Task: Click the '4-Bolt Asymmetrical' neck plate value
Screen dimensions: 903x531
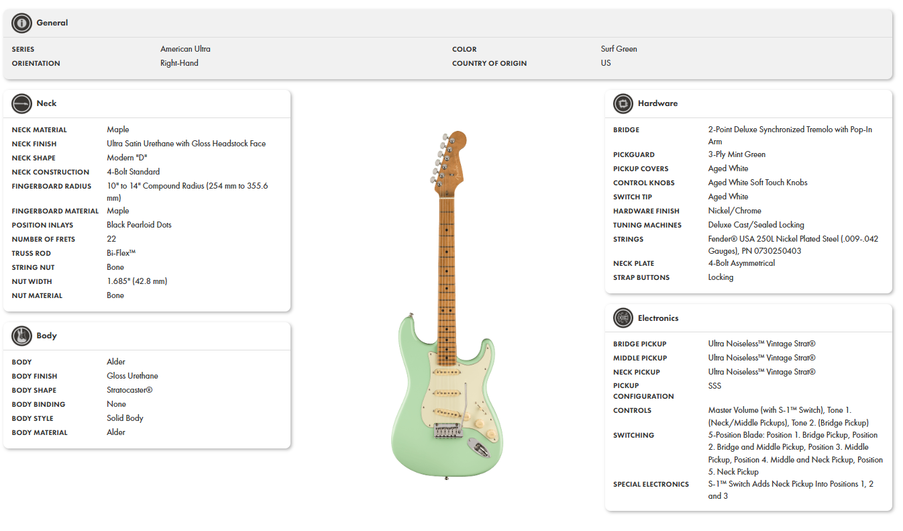Action: 741,263
